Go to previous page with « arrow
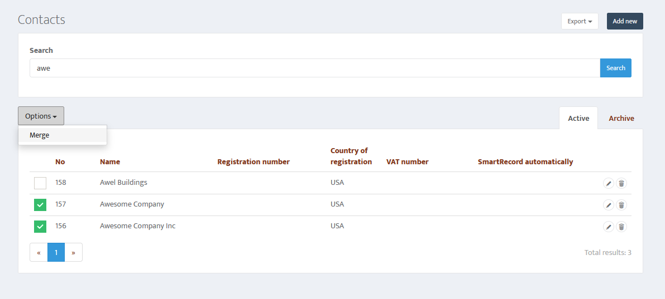Image resolution: width=665 pixels, height=299 pixels. pos(39,252)
